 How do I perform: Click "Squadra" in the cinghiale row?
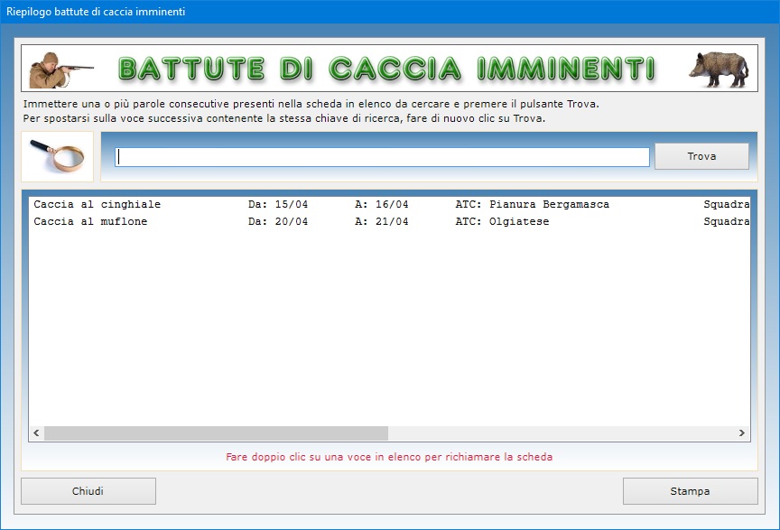pyautogui.click(x=726, y=204)
